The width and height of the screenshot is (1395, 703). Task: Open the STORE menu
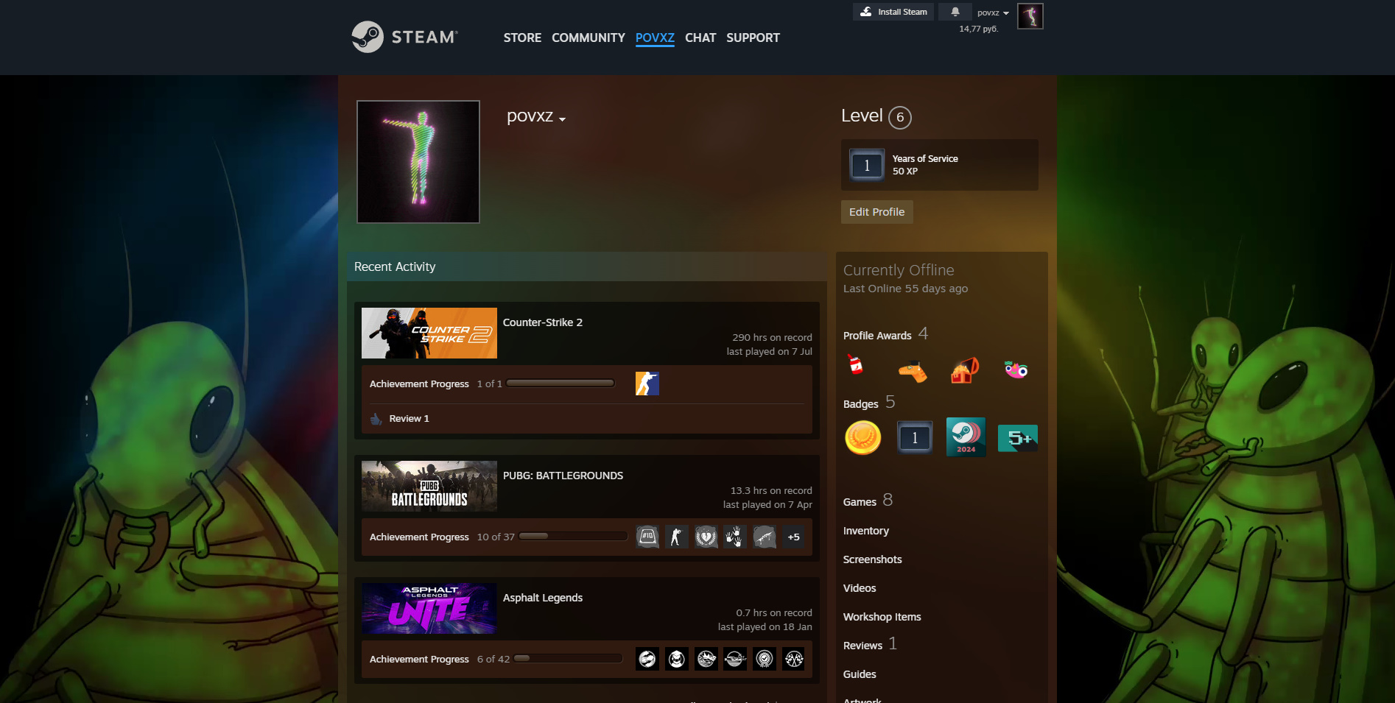522,38
